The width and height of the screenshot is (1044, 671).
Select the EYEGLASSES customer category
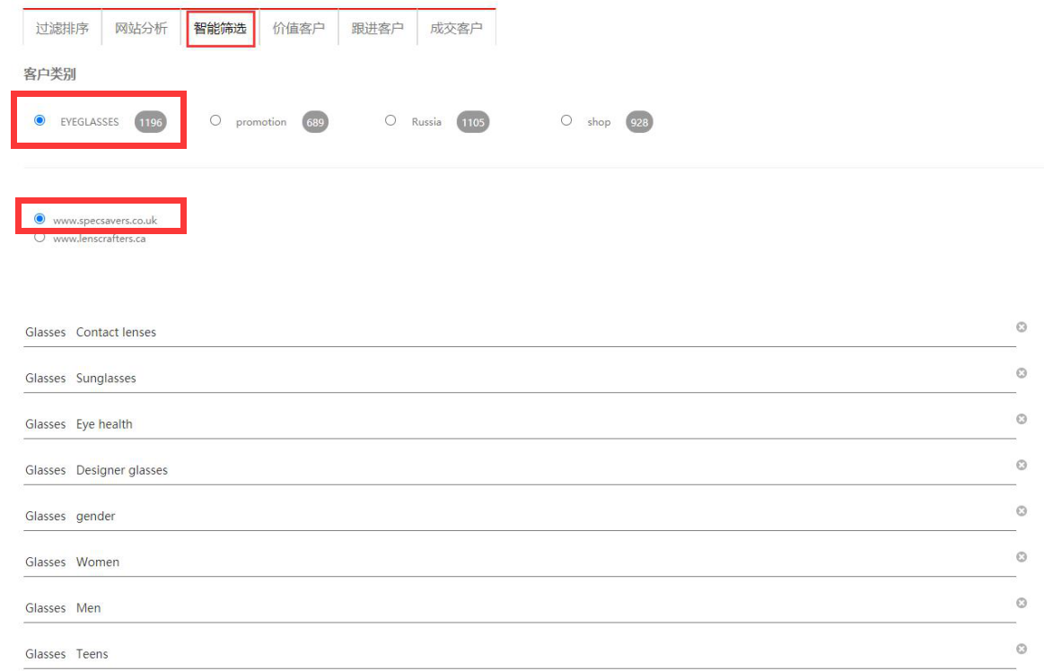39,120
